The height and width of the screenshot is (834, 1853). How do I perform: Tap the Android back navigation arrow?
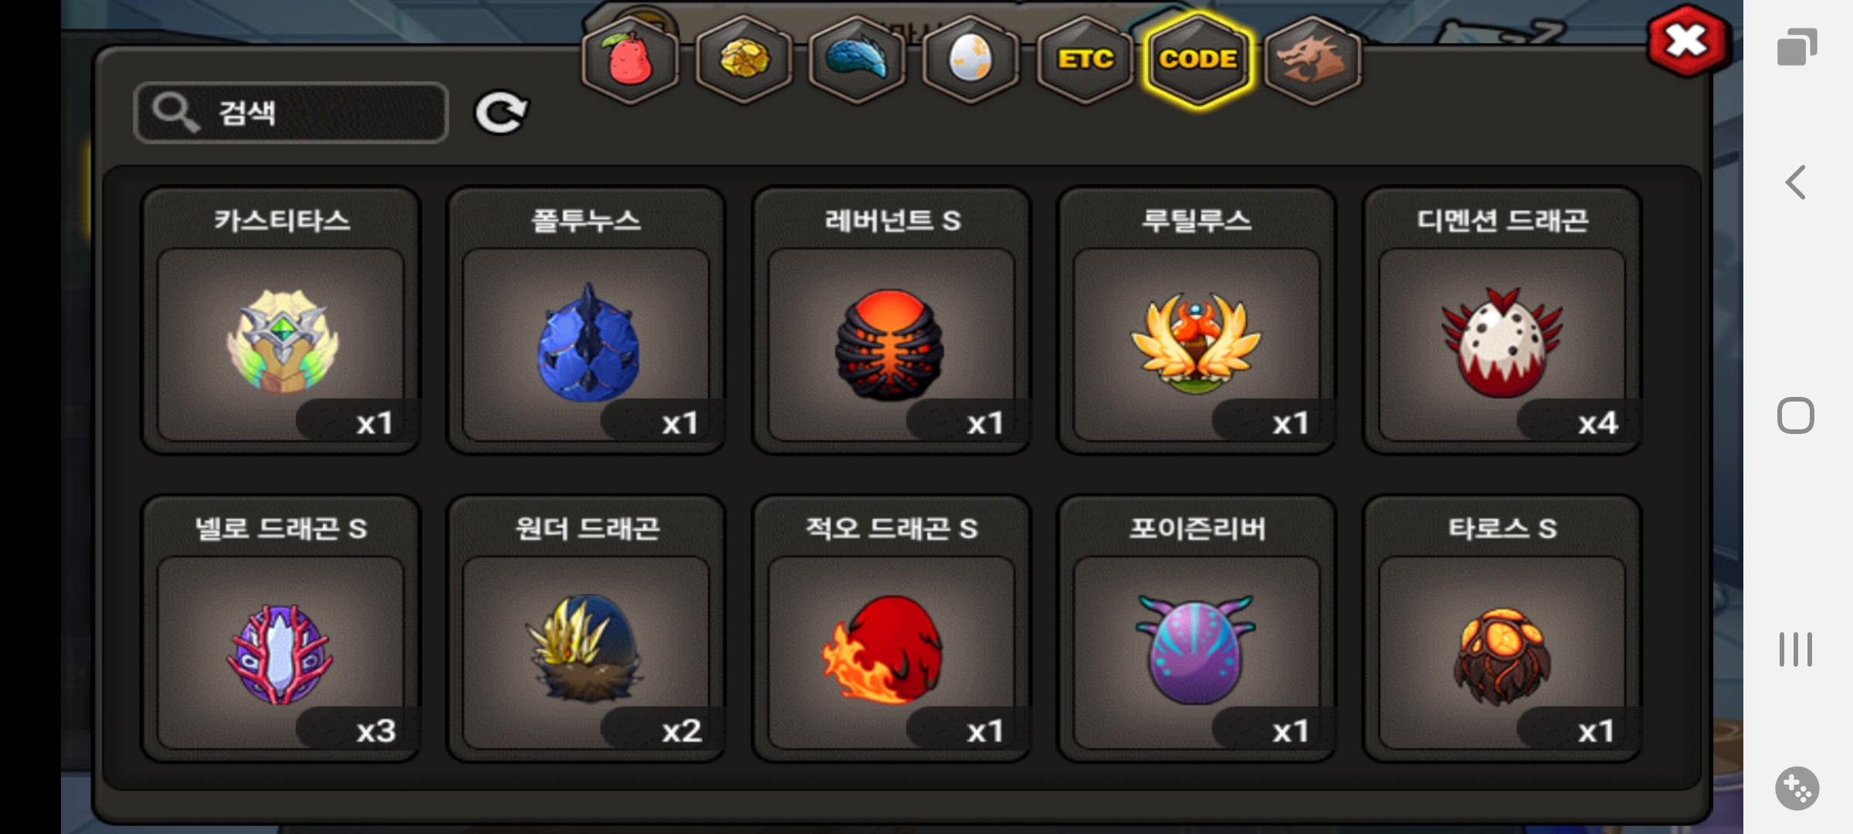click(1796, 183)
